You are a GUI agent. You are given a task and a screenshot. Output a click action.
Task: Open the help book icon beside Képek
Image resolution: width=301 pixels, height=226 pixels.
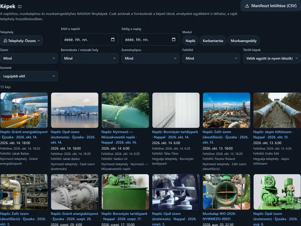click(x=20, y=7)
